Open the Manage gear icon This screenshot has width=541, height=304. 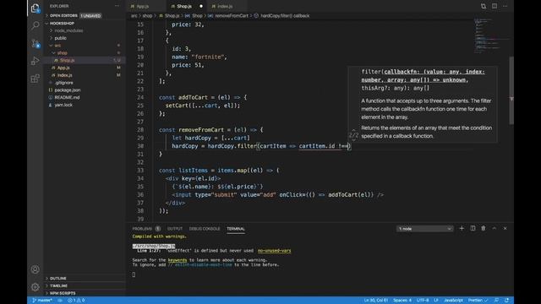coord(36,286)
